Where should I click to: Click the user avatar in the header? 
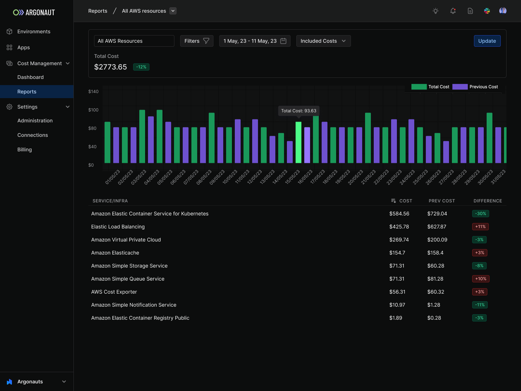(x=503, y=11)
